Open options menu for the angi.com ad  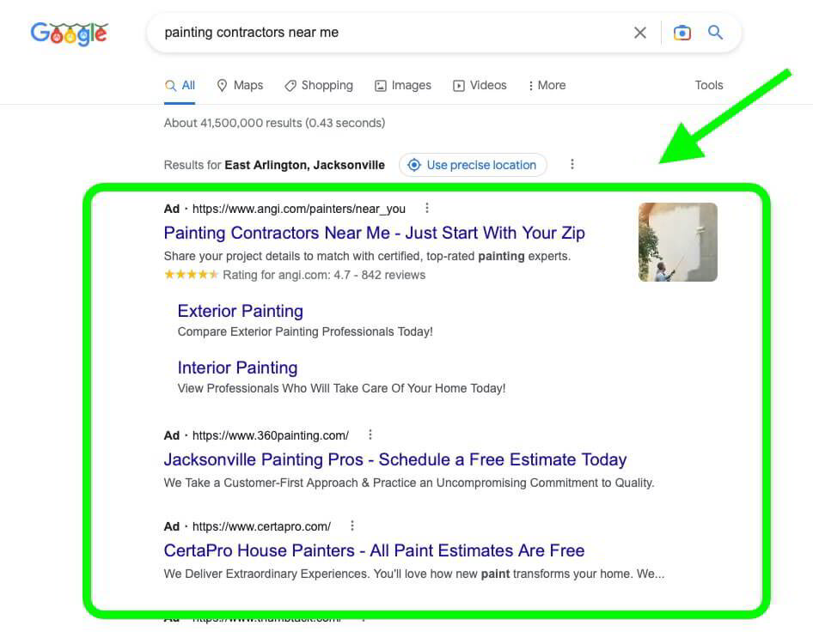(x=427, y=207)
